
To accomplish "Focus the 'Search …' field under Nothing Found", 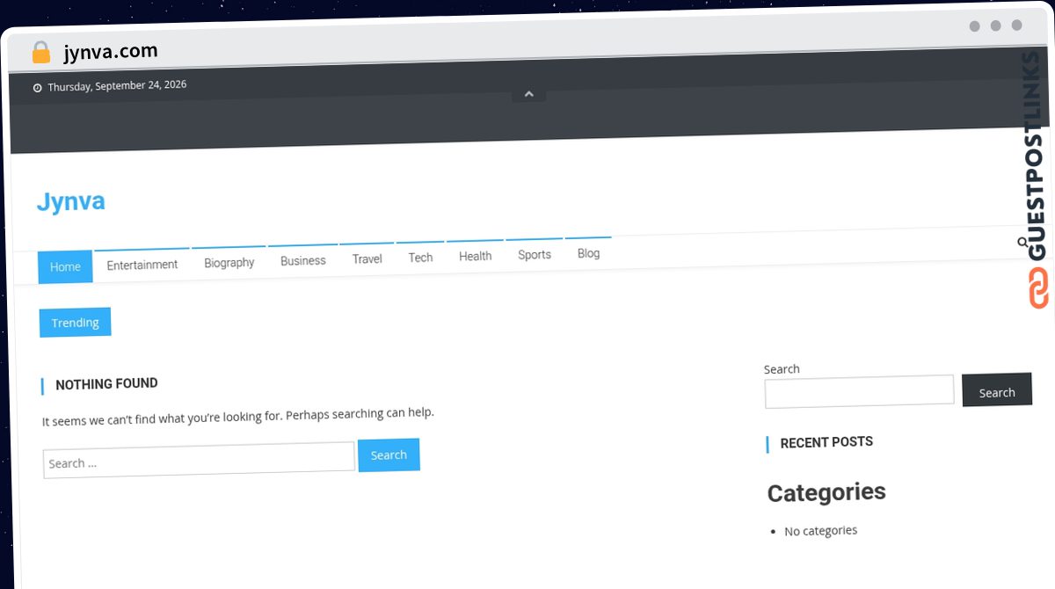I will pyautogui.click(x=199, y=461).
